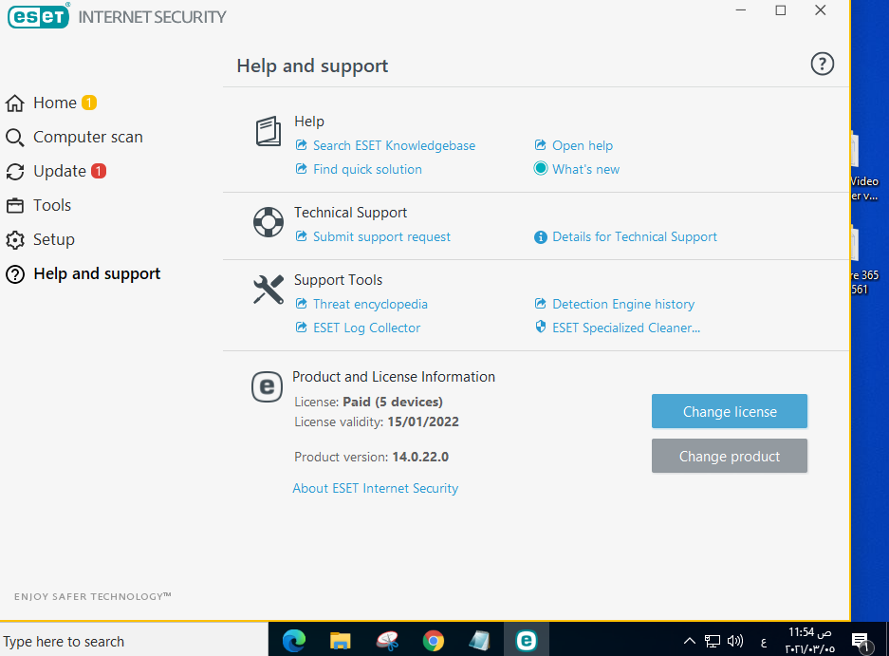Screen dimensions: 889x656
Task: Click Submit support request link
Action: [381, 236]
